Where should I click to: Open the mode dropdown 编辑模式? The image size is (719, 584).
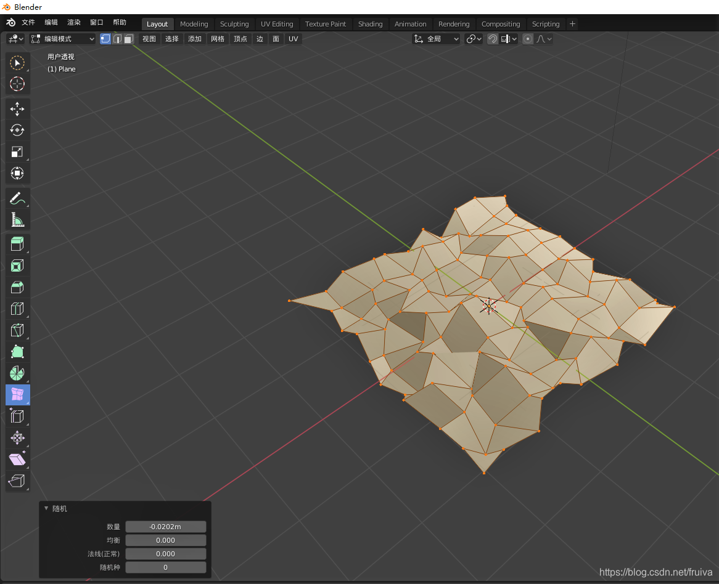(x=63, y=39)
